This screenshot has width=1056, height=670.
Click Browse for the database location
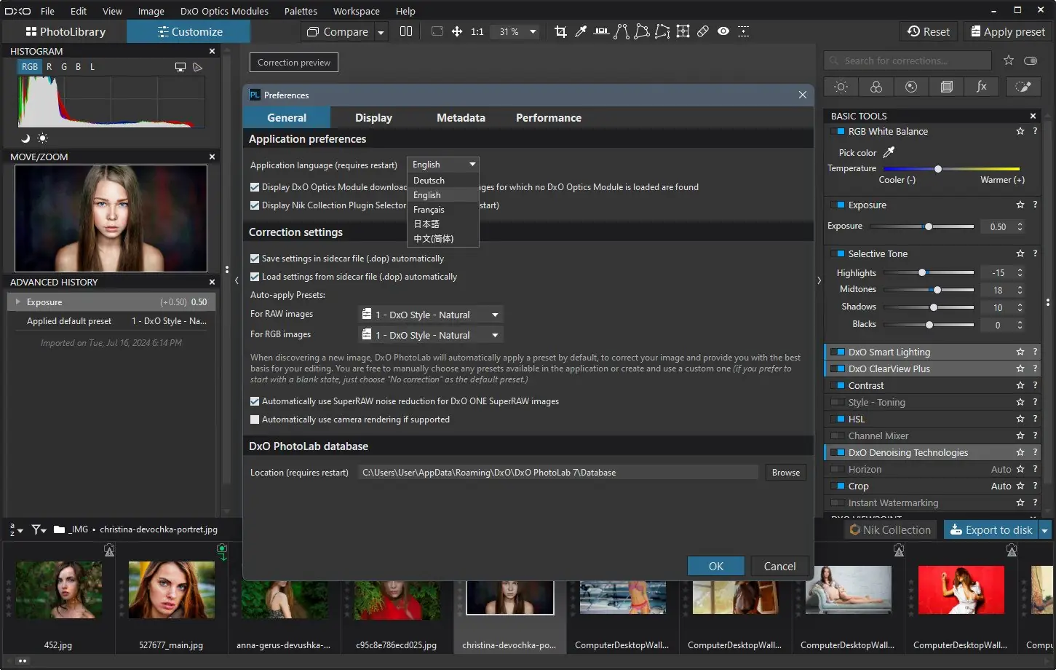click(x=785, y=473)
